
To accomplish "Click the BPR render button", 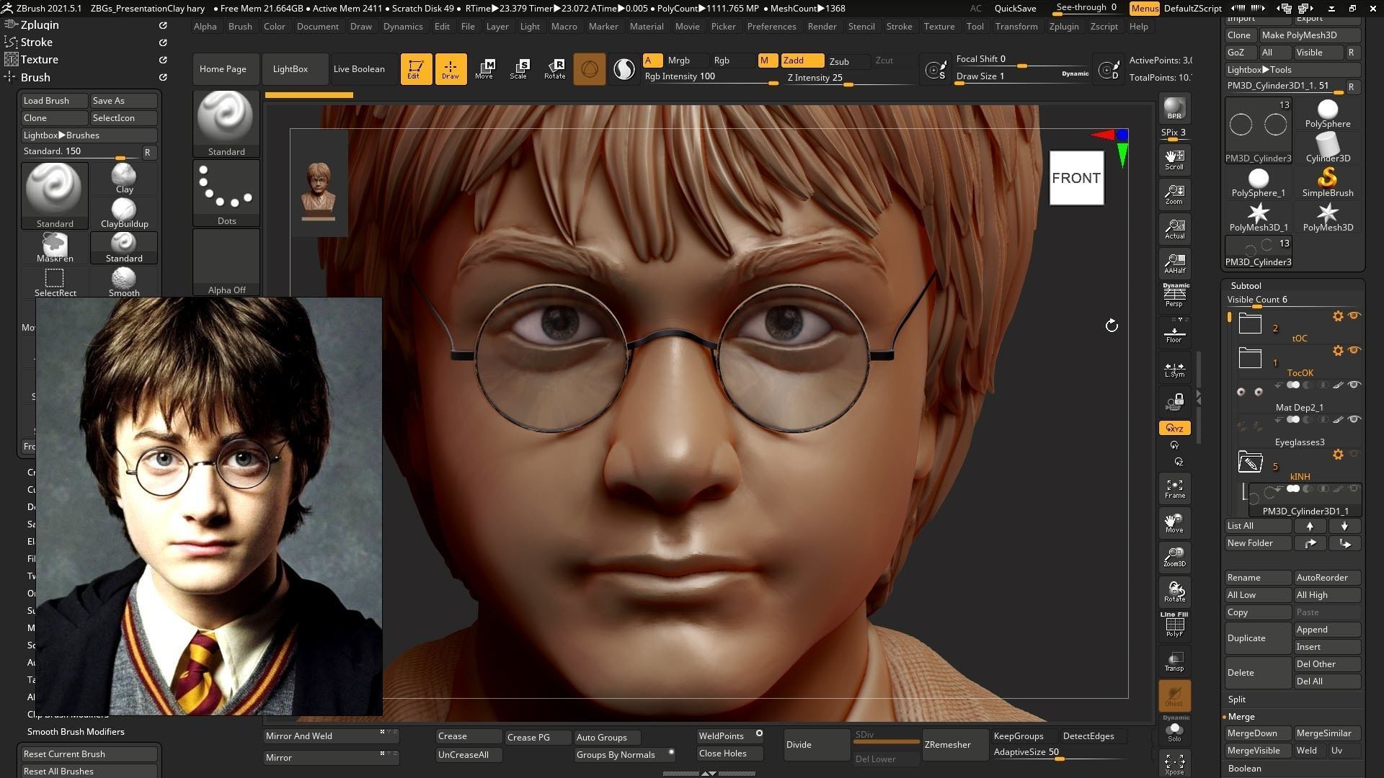I will [x=1174, y=108].
